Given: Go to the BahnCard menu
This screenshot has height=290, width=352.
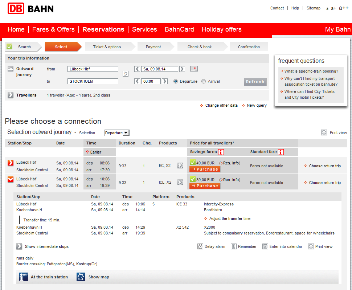Looking at the screenshot, I should pos(179,29).
